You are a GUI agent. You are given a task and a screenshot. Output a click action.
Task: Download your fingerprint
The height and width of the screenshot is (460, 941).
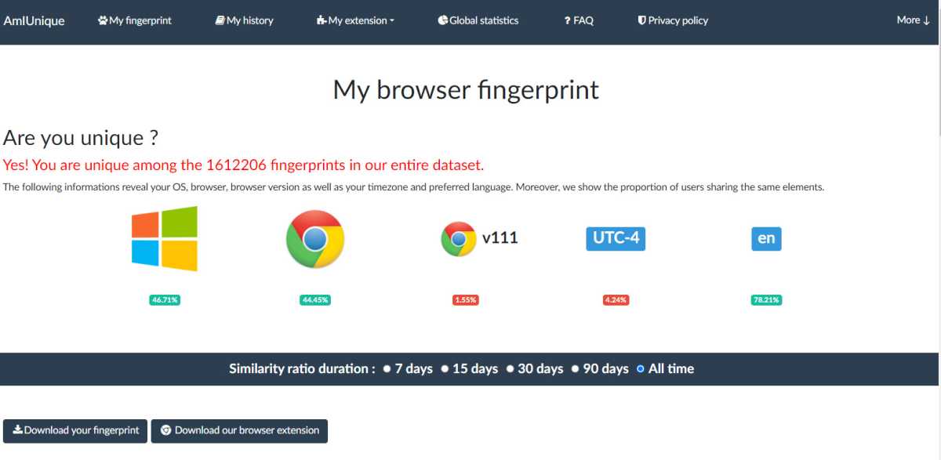pos(75,430)
